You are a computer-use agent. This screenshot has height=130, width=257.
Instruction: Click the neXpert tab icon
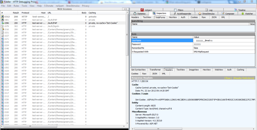[142, 10]
